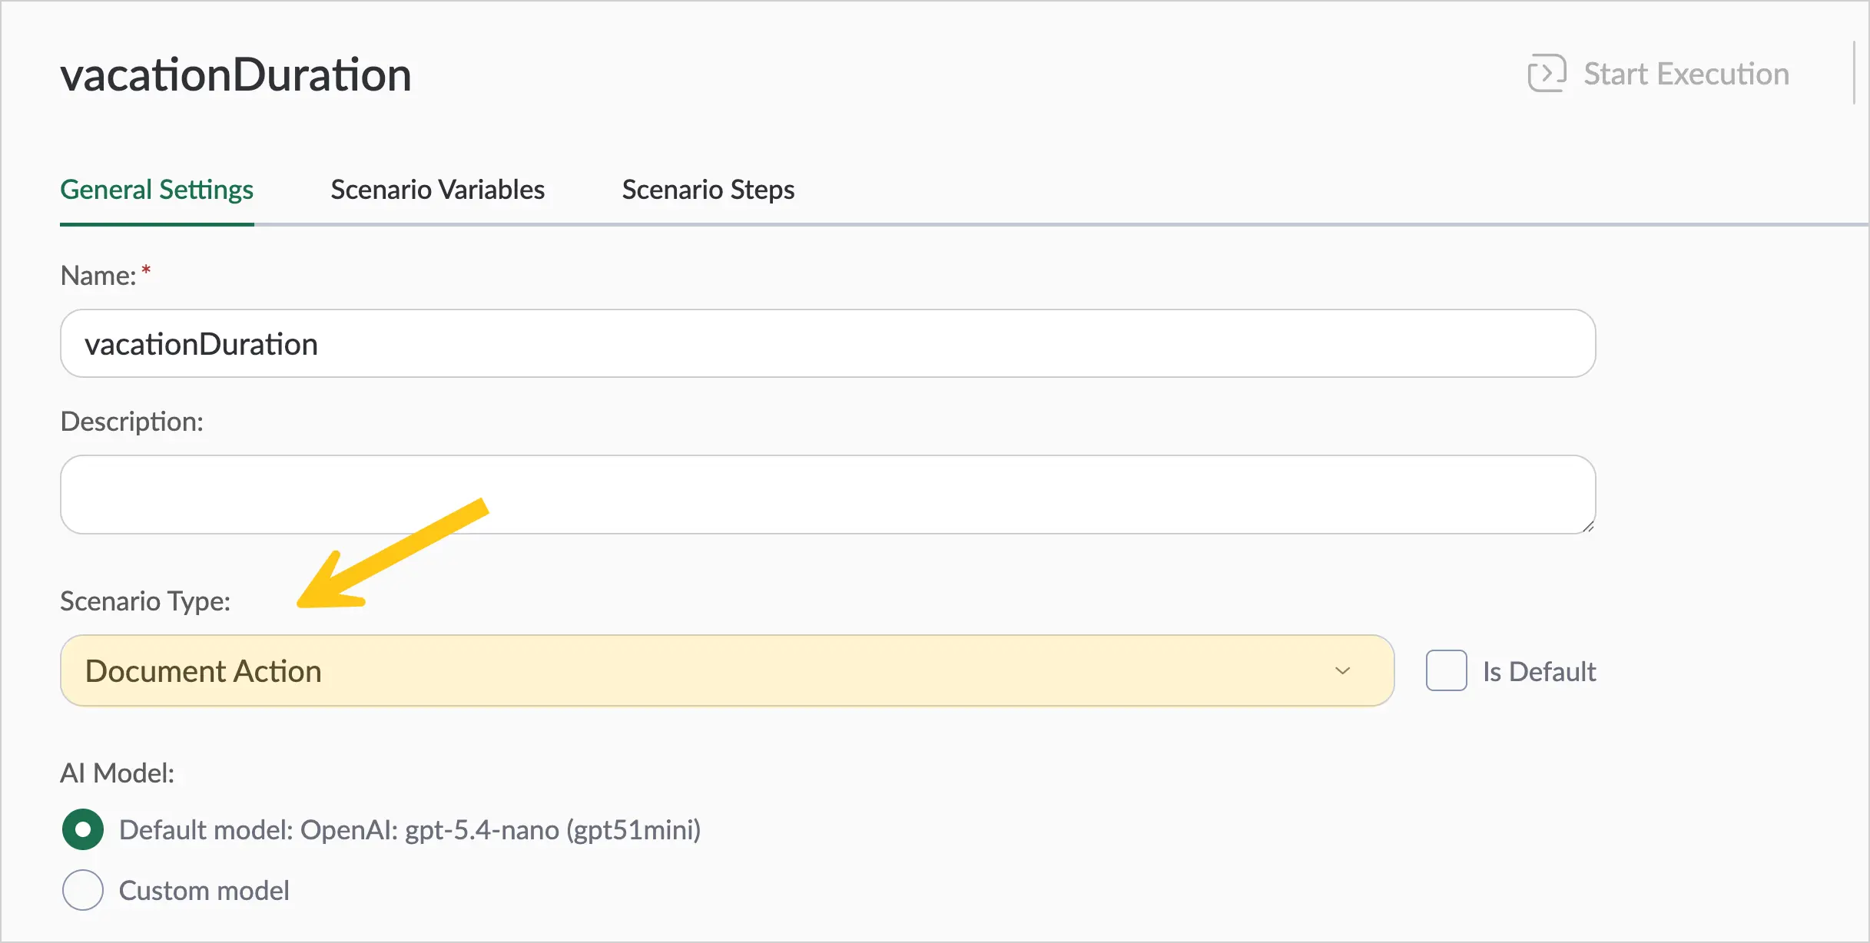Click the Start Execution button label
Image resolution: width=1870 pixels, height=943 pixels.
pos(1686,74)
